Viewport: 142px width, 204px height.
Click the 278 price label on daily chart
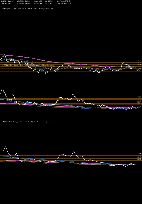pos(139,61)
